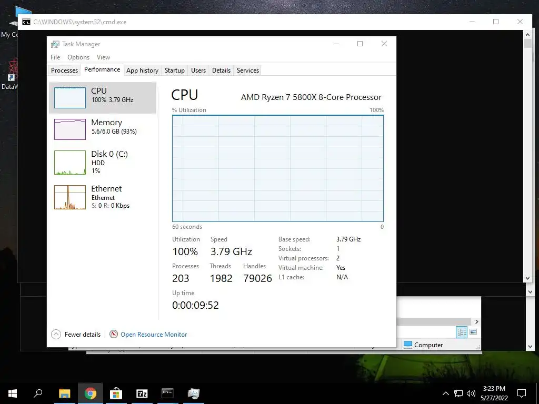The width and height of the screenshot is (539, 404).
Task: Open the notification center icon
Action: [522, 393]
